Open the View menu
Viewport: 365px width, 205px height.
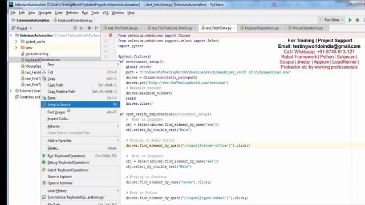(x=31, y=13)
